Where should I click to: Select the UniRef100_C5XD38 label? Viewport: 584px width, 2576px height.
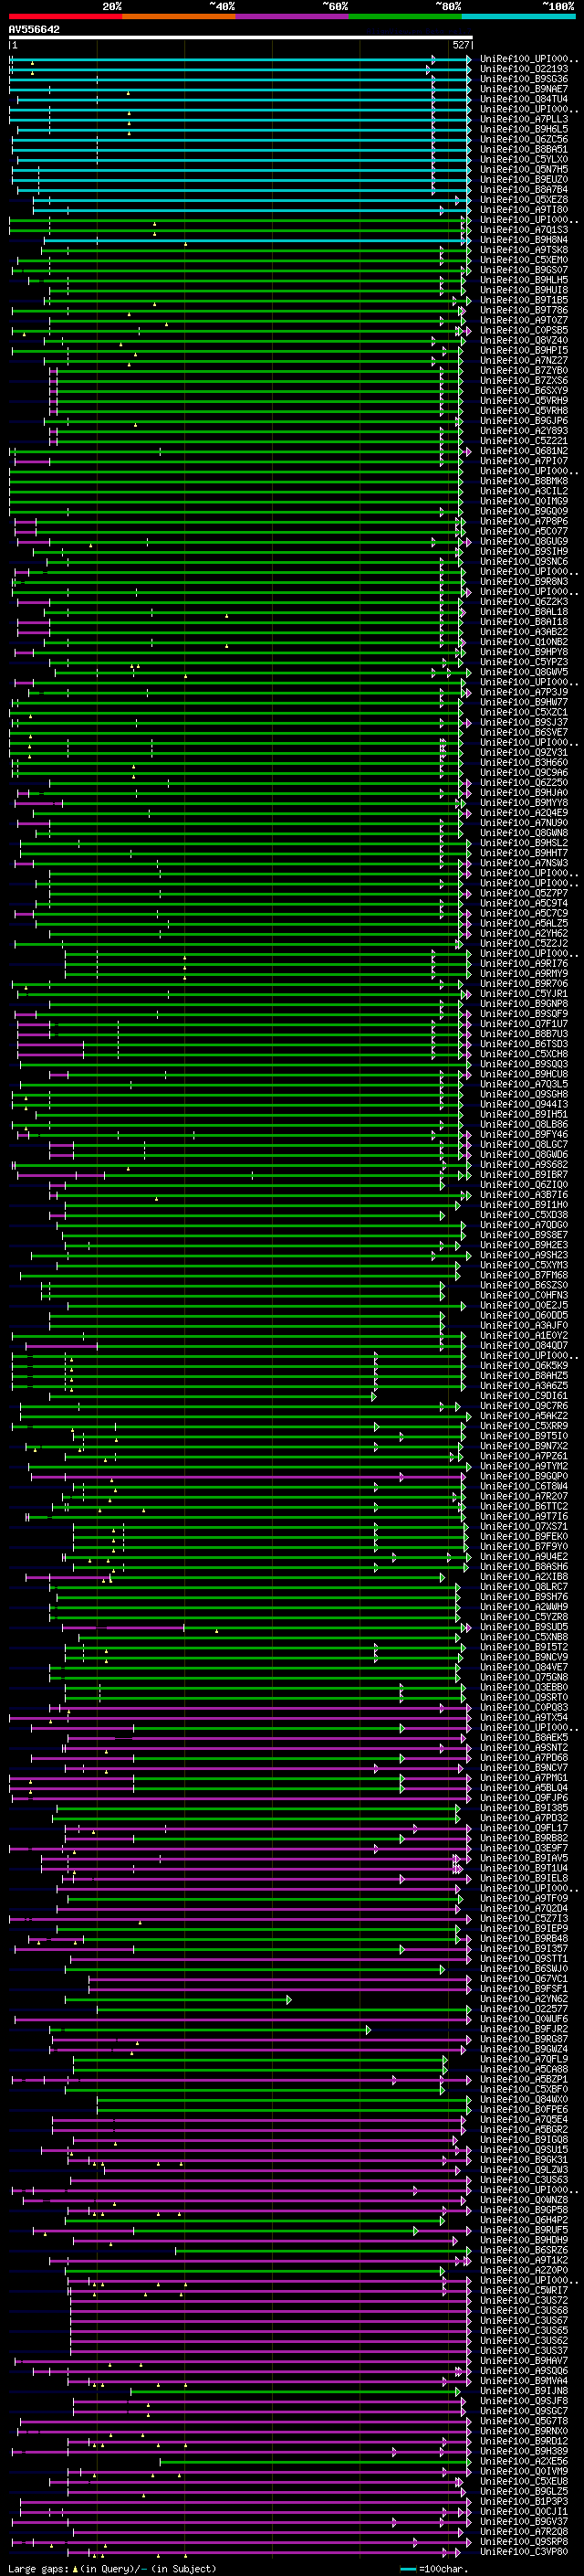[x=524, y=1214]
